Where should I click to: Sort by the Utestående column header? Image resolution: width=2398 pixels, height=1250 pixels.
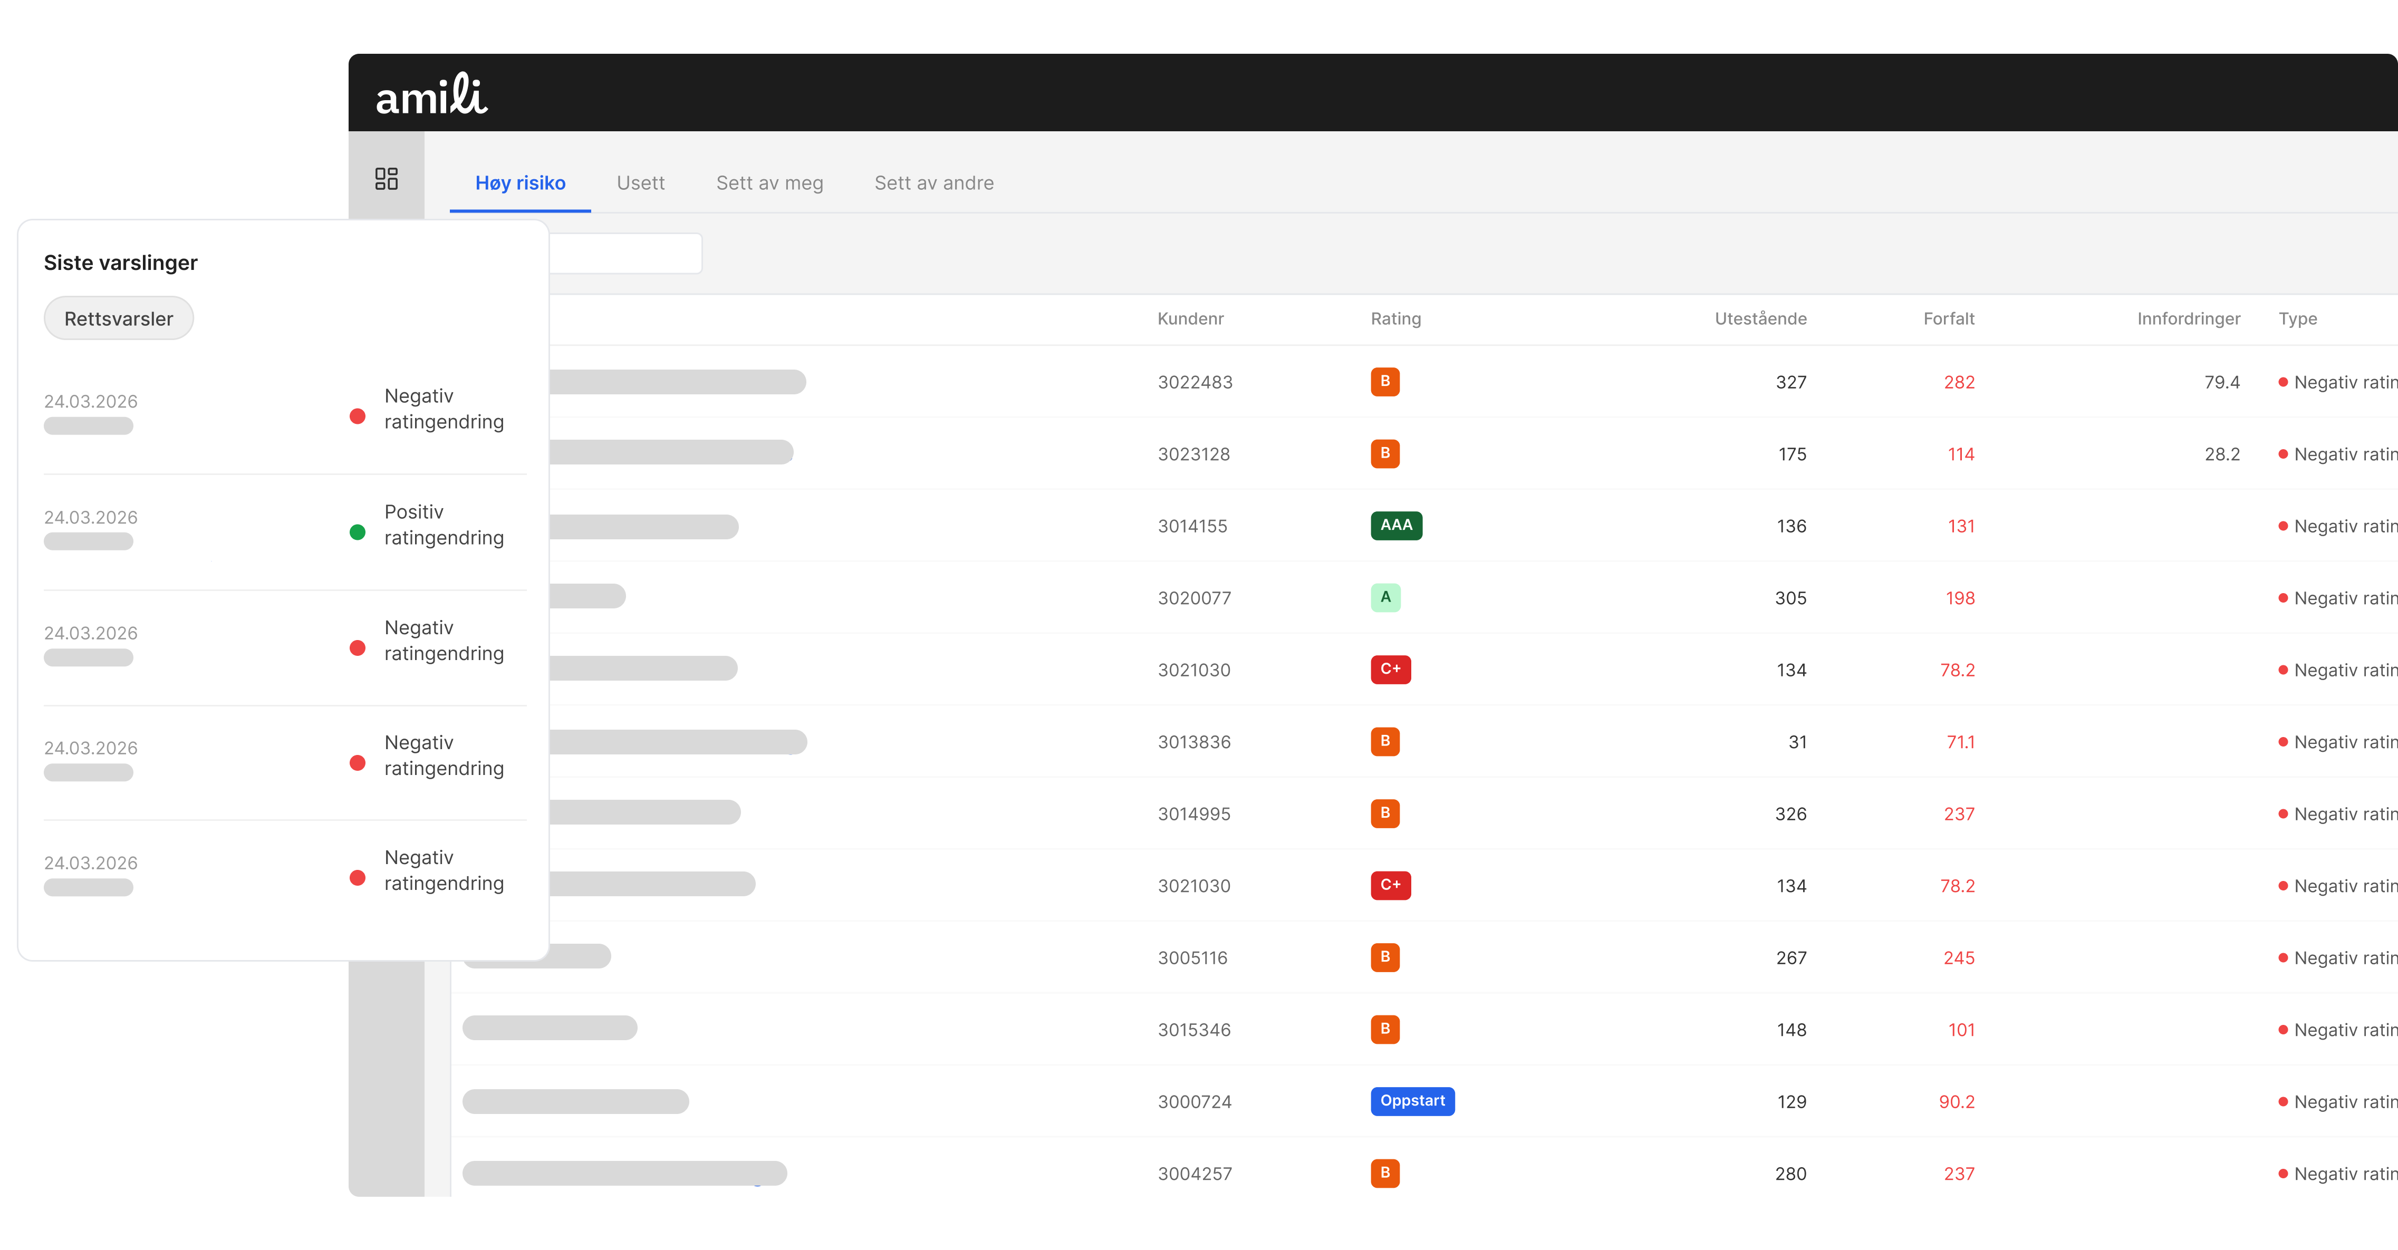[x=1759, y=319]
